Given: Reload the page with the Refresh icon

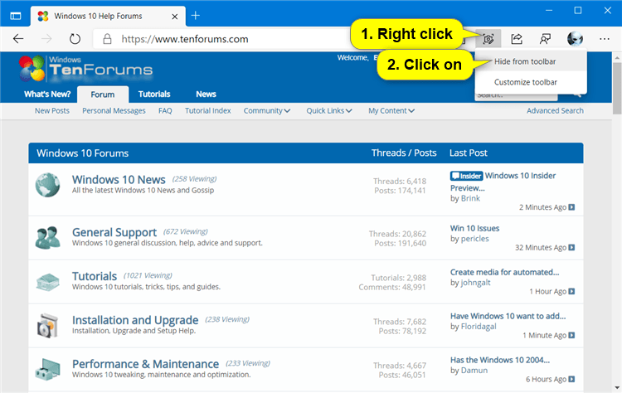Looking at the screenshot, I should click(x=75, y=39).
